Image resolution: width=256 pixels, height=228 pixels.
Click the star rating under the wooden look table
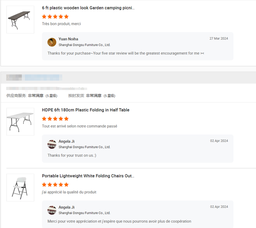[55, 16]
